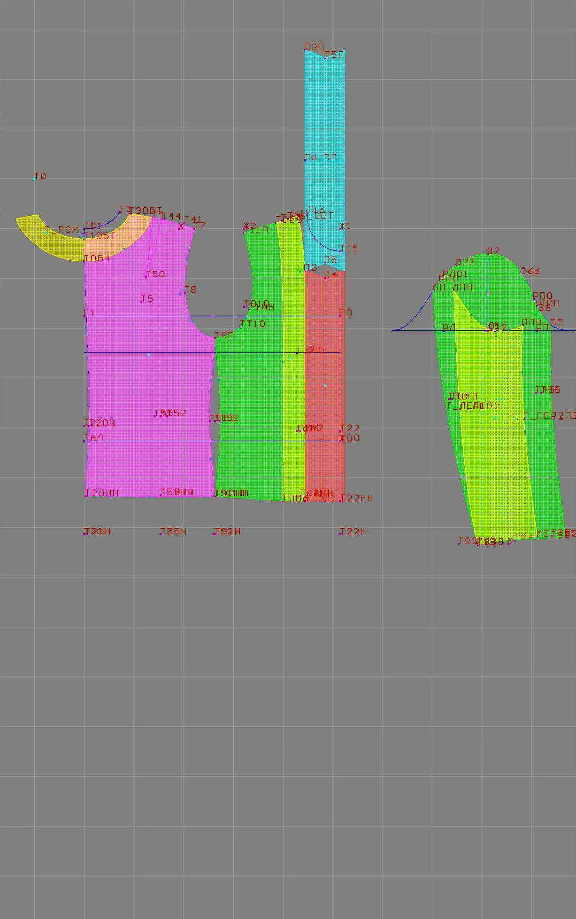
Task: Click the П5П point label
Action: pyautogui.click(x=334, y=55)
